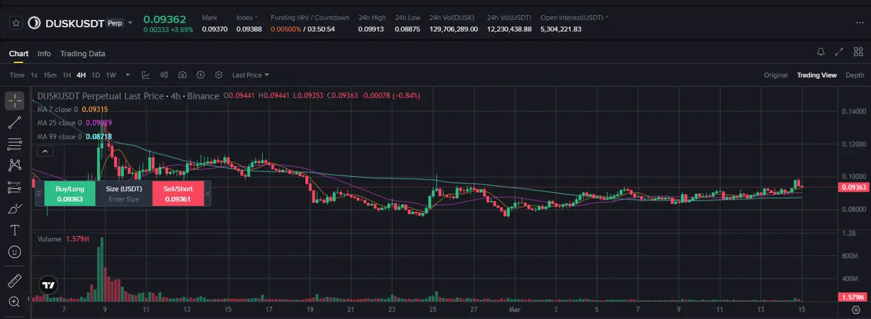Image resolution: width=871 pixels, height=319 pixels.
Task: Select the 1D time interval
Action: coord(96,75)
